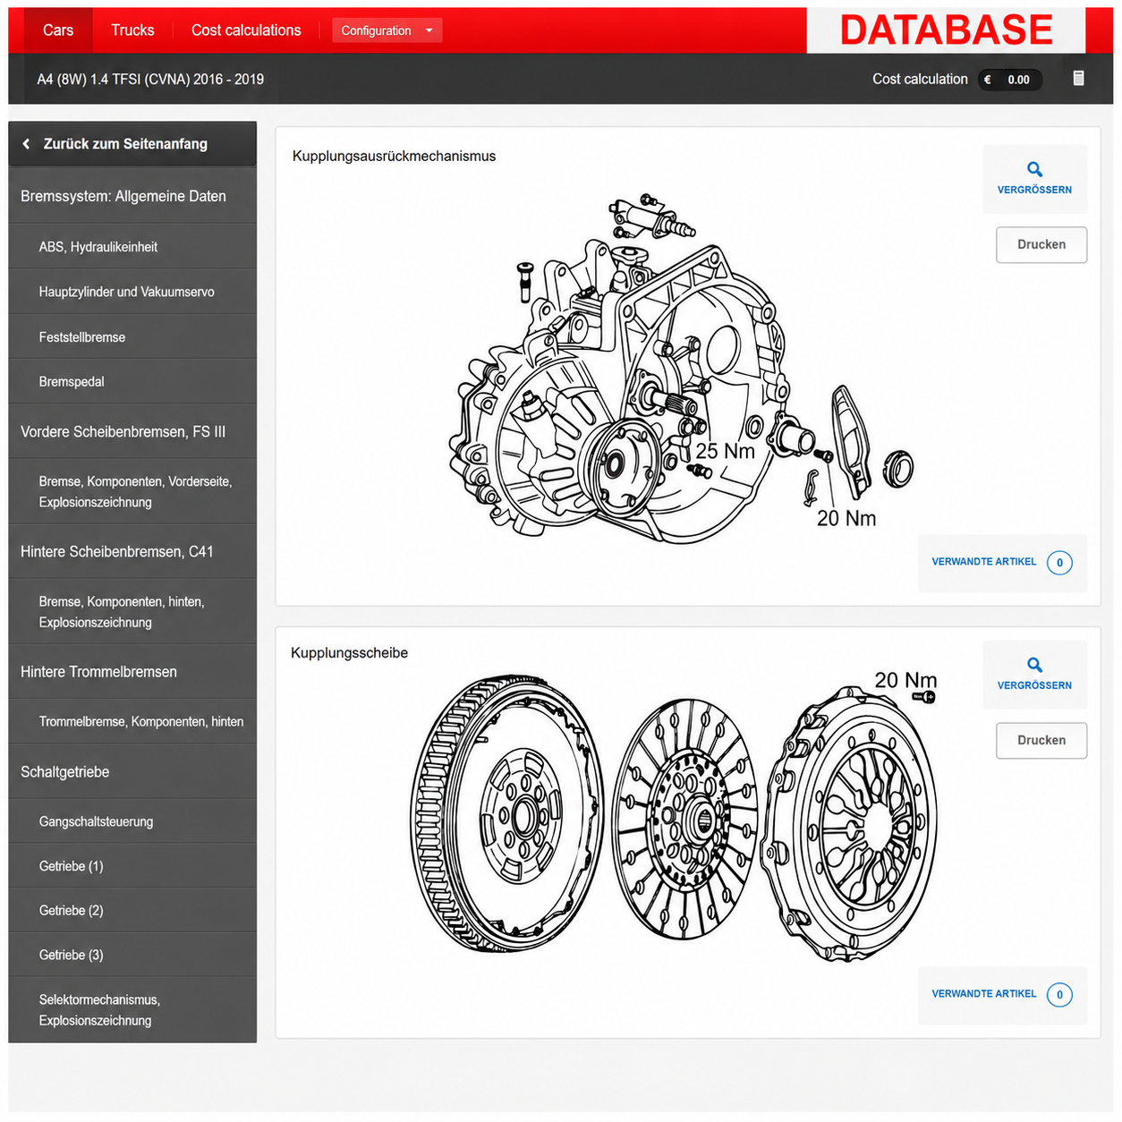Open ABS, Hydraulikeinheit entry
1122x1122 pixels.
(132, 247)
